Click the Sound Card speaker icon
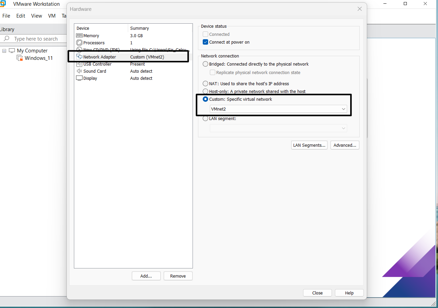The image size is (438, 308). [79, 71]
